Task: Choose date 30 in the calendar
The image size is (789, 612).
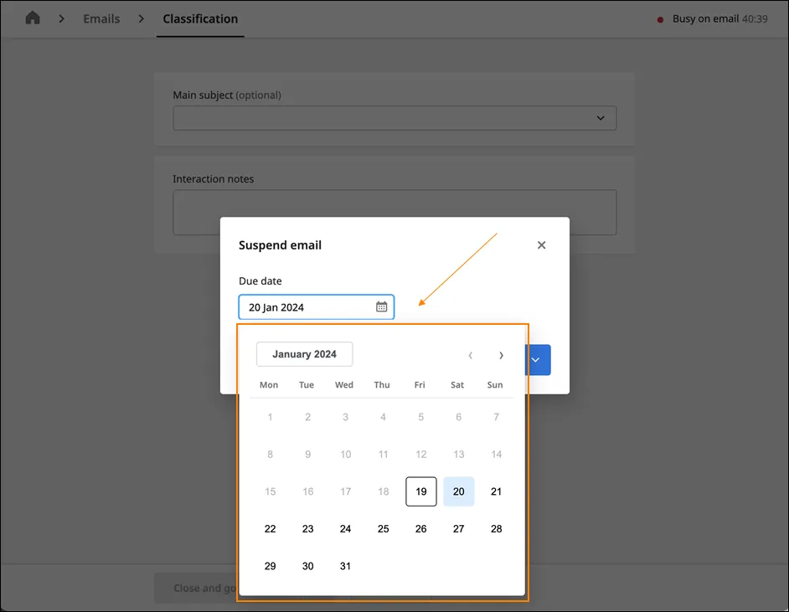Action: pyautogui.click(x=308, y=566)
